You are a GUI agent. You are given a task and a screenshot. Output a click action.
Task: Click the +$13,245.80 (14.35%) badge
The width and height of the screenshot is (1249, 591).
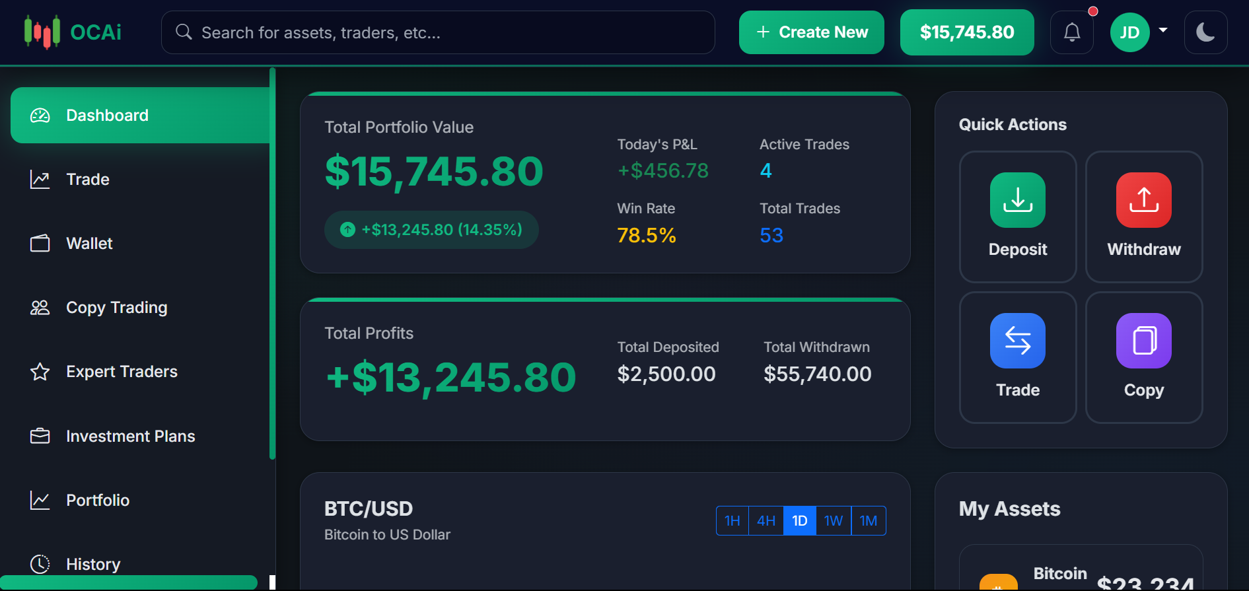[431, 230]
